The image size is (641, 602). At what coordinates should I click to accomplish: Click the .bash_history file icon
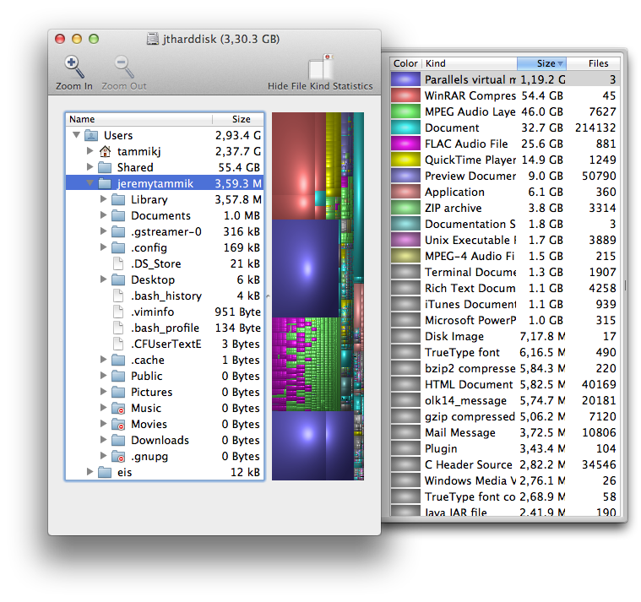point(118,296)
